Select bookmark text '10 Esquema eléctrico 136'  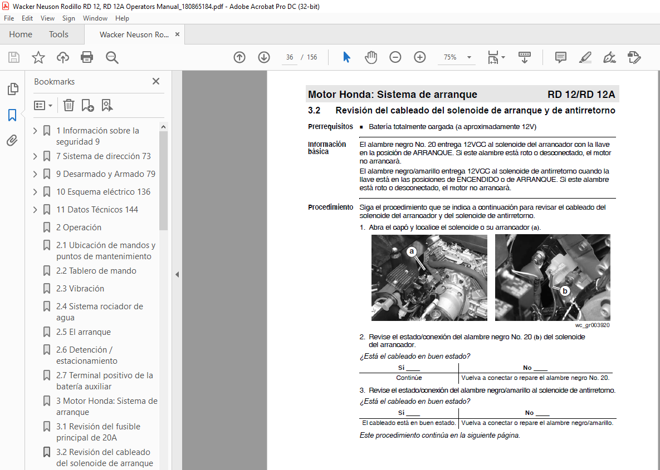[103, 192]
